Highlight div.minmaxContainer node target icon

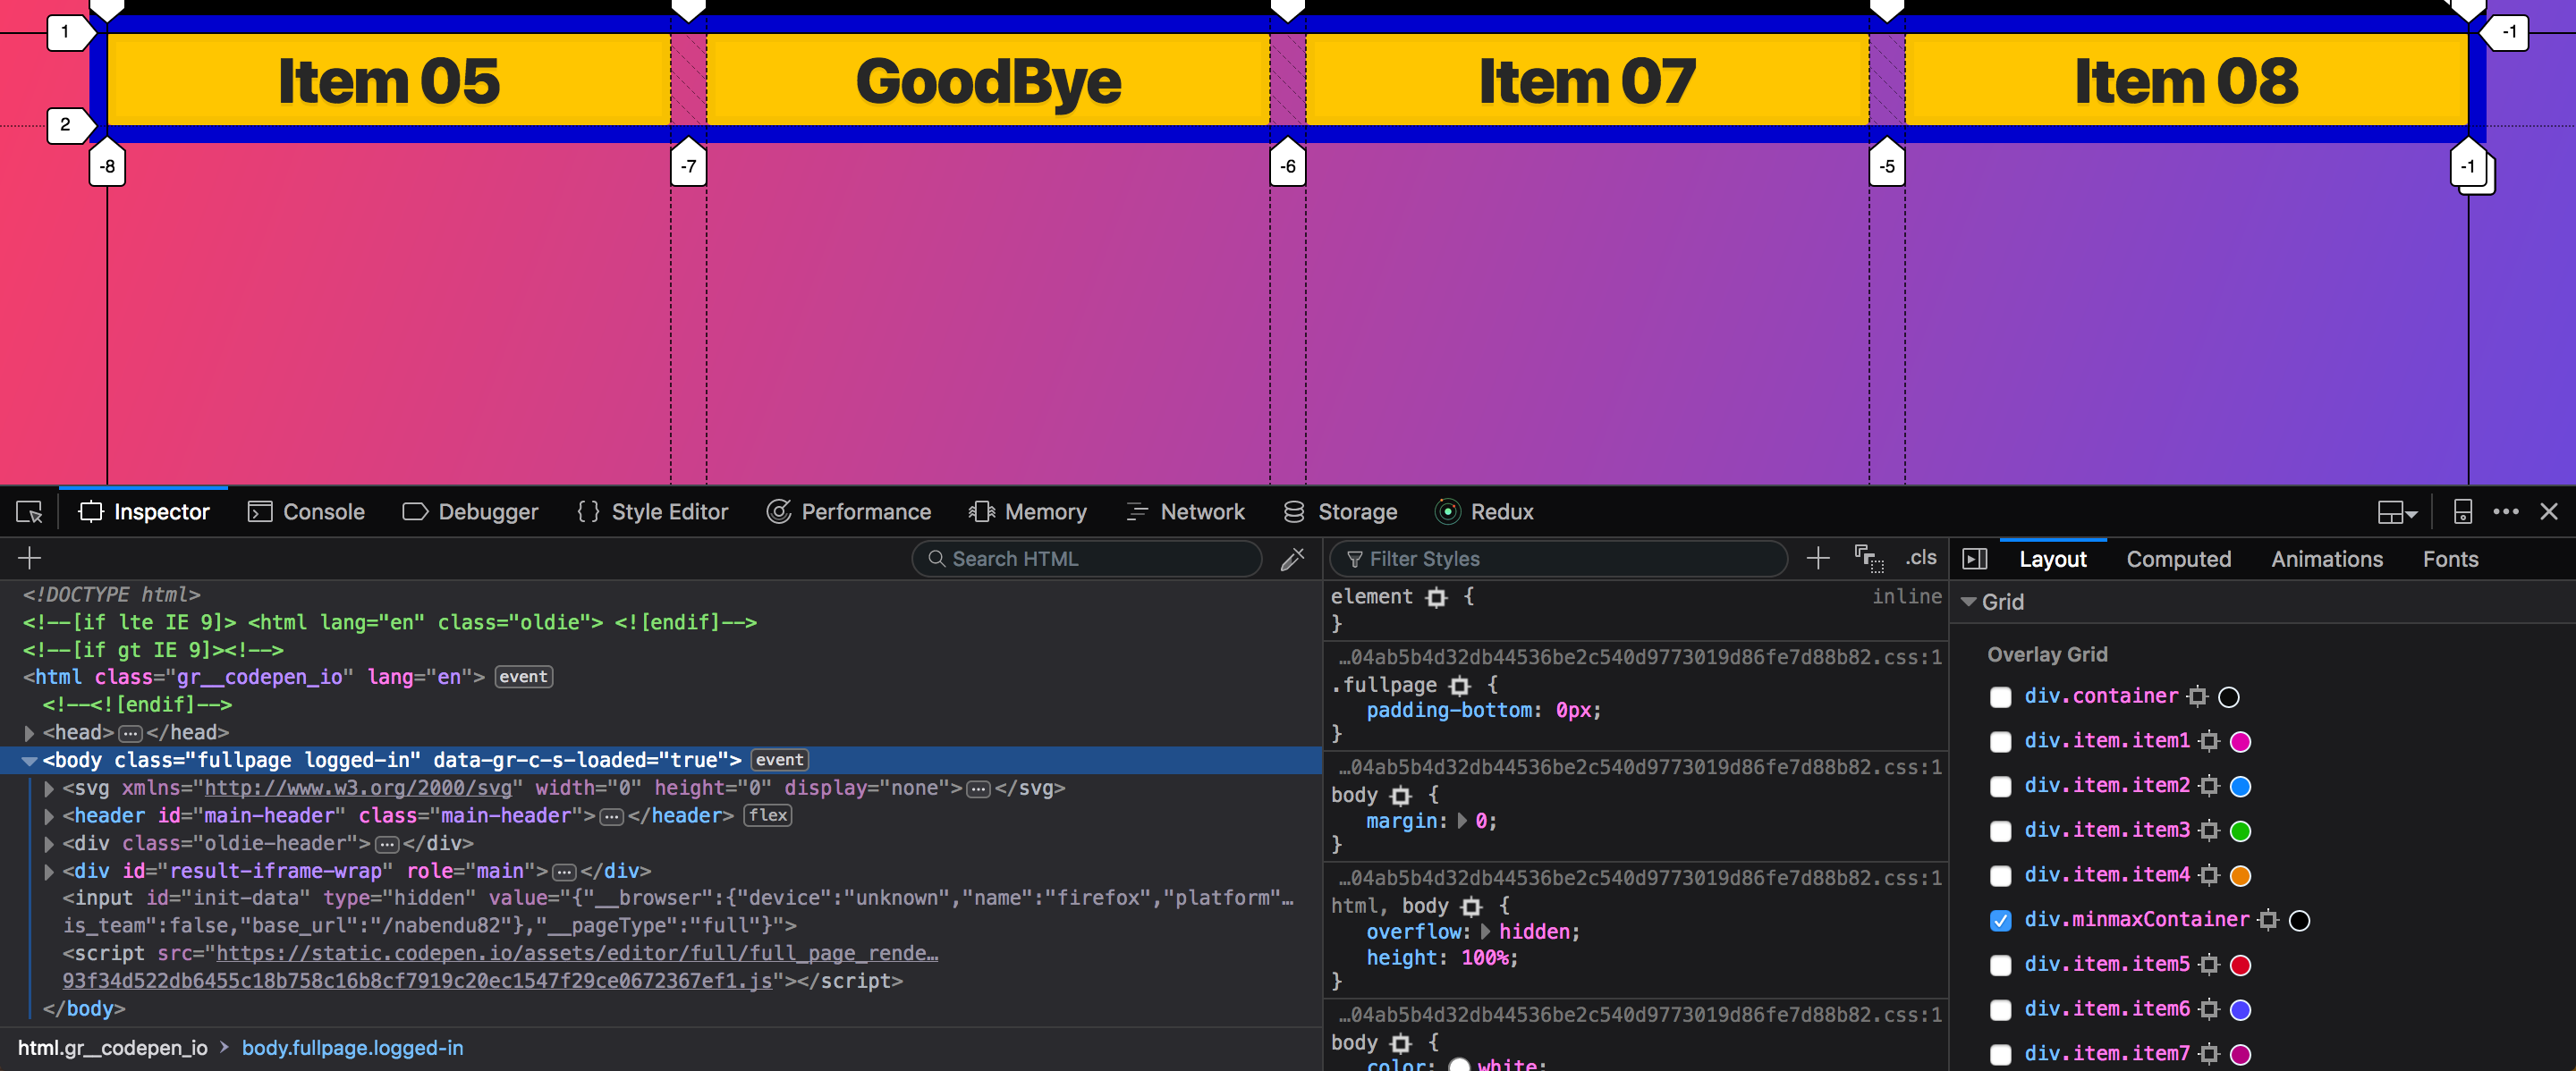[2268, 920]
